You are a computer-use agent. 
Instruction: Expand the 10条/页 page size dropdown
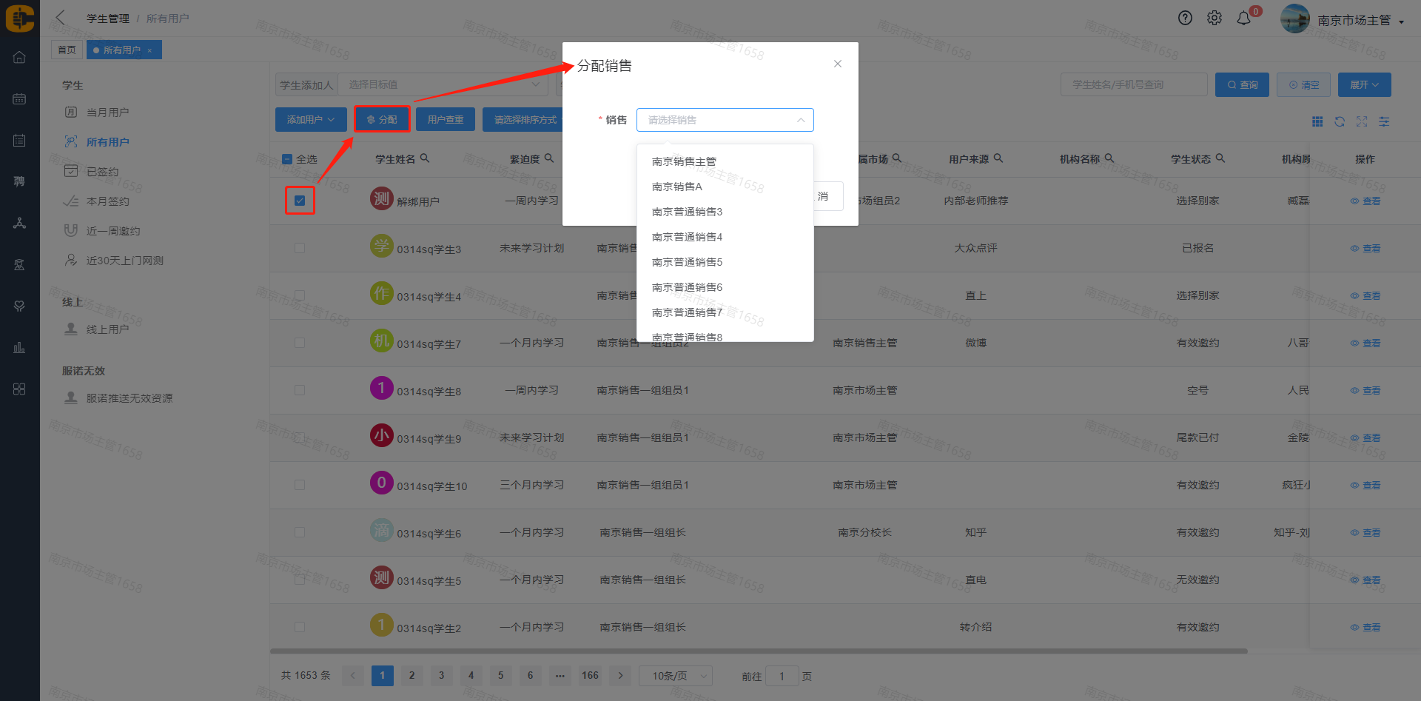click(x=675, y=676)
